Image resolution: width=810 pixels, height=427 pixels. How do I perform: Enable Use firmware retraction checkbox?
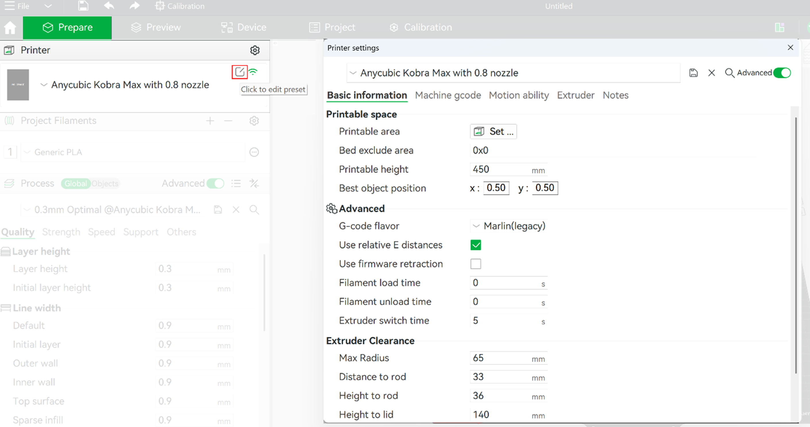click(475, 264)
